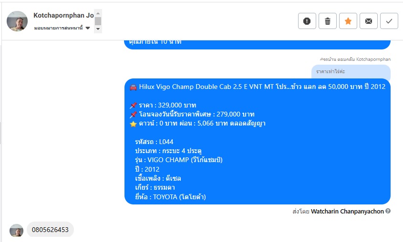Click the help icon next to Watcharin Chanpanyachon
This screenshot has width=403, height=242.
pos(388,211)
